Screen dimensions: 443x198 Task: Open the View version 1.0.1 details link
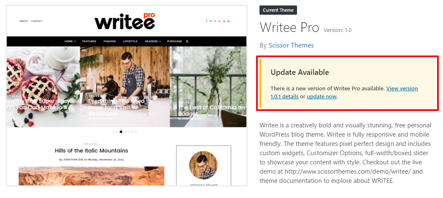point(344,92)
